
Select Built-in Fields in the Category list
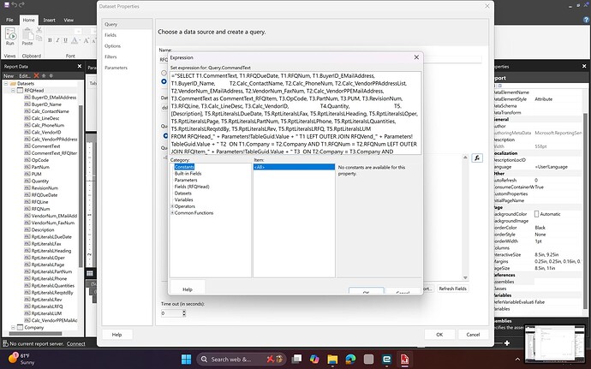click(188, 174)
